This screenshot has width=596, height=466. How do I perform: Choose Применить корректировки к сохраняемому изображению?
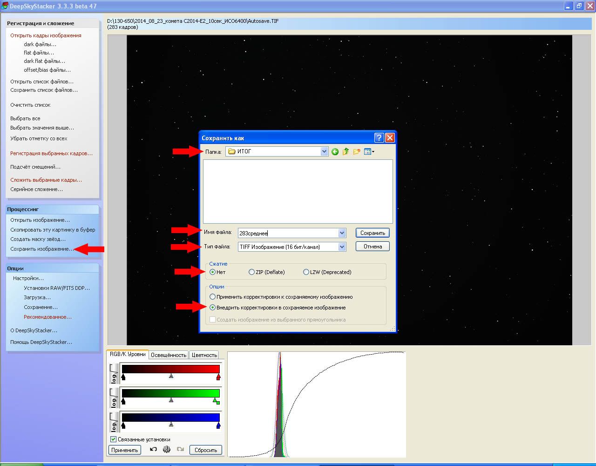(x=213, y=297)
